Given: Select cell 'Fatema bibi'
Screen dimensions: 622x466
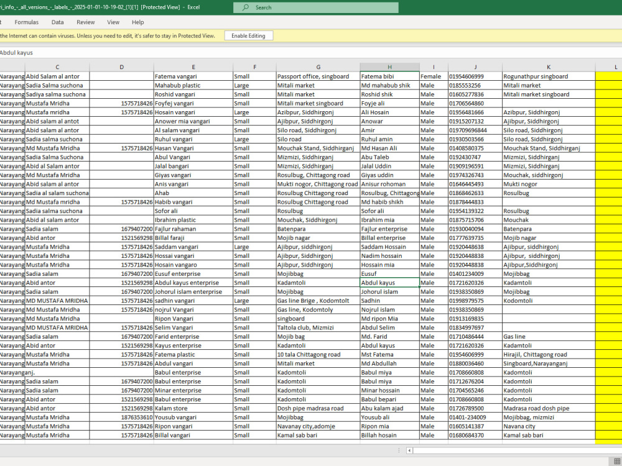Looking at the screenshot, I should (389, 76).
